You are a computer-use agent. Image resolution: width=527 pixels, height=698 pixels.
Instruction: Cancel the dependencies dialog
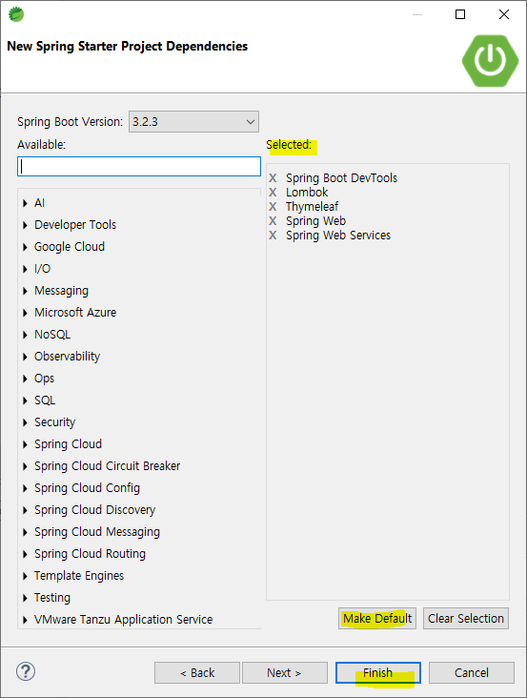tap(472, 672)
